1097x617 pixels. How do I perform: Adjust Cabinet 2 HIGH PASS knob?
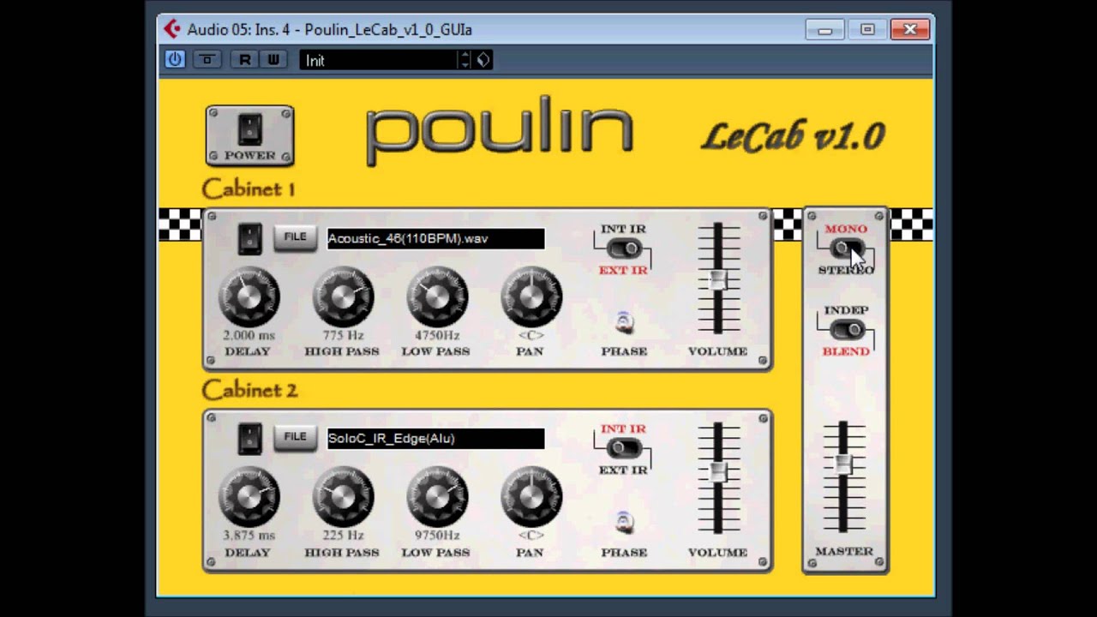click(343, 497)
